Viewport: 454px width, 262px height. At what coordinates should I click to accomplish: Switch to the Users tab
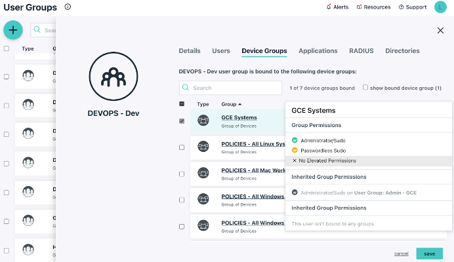click(x=221, y=51)
